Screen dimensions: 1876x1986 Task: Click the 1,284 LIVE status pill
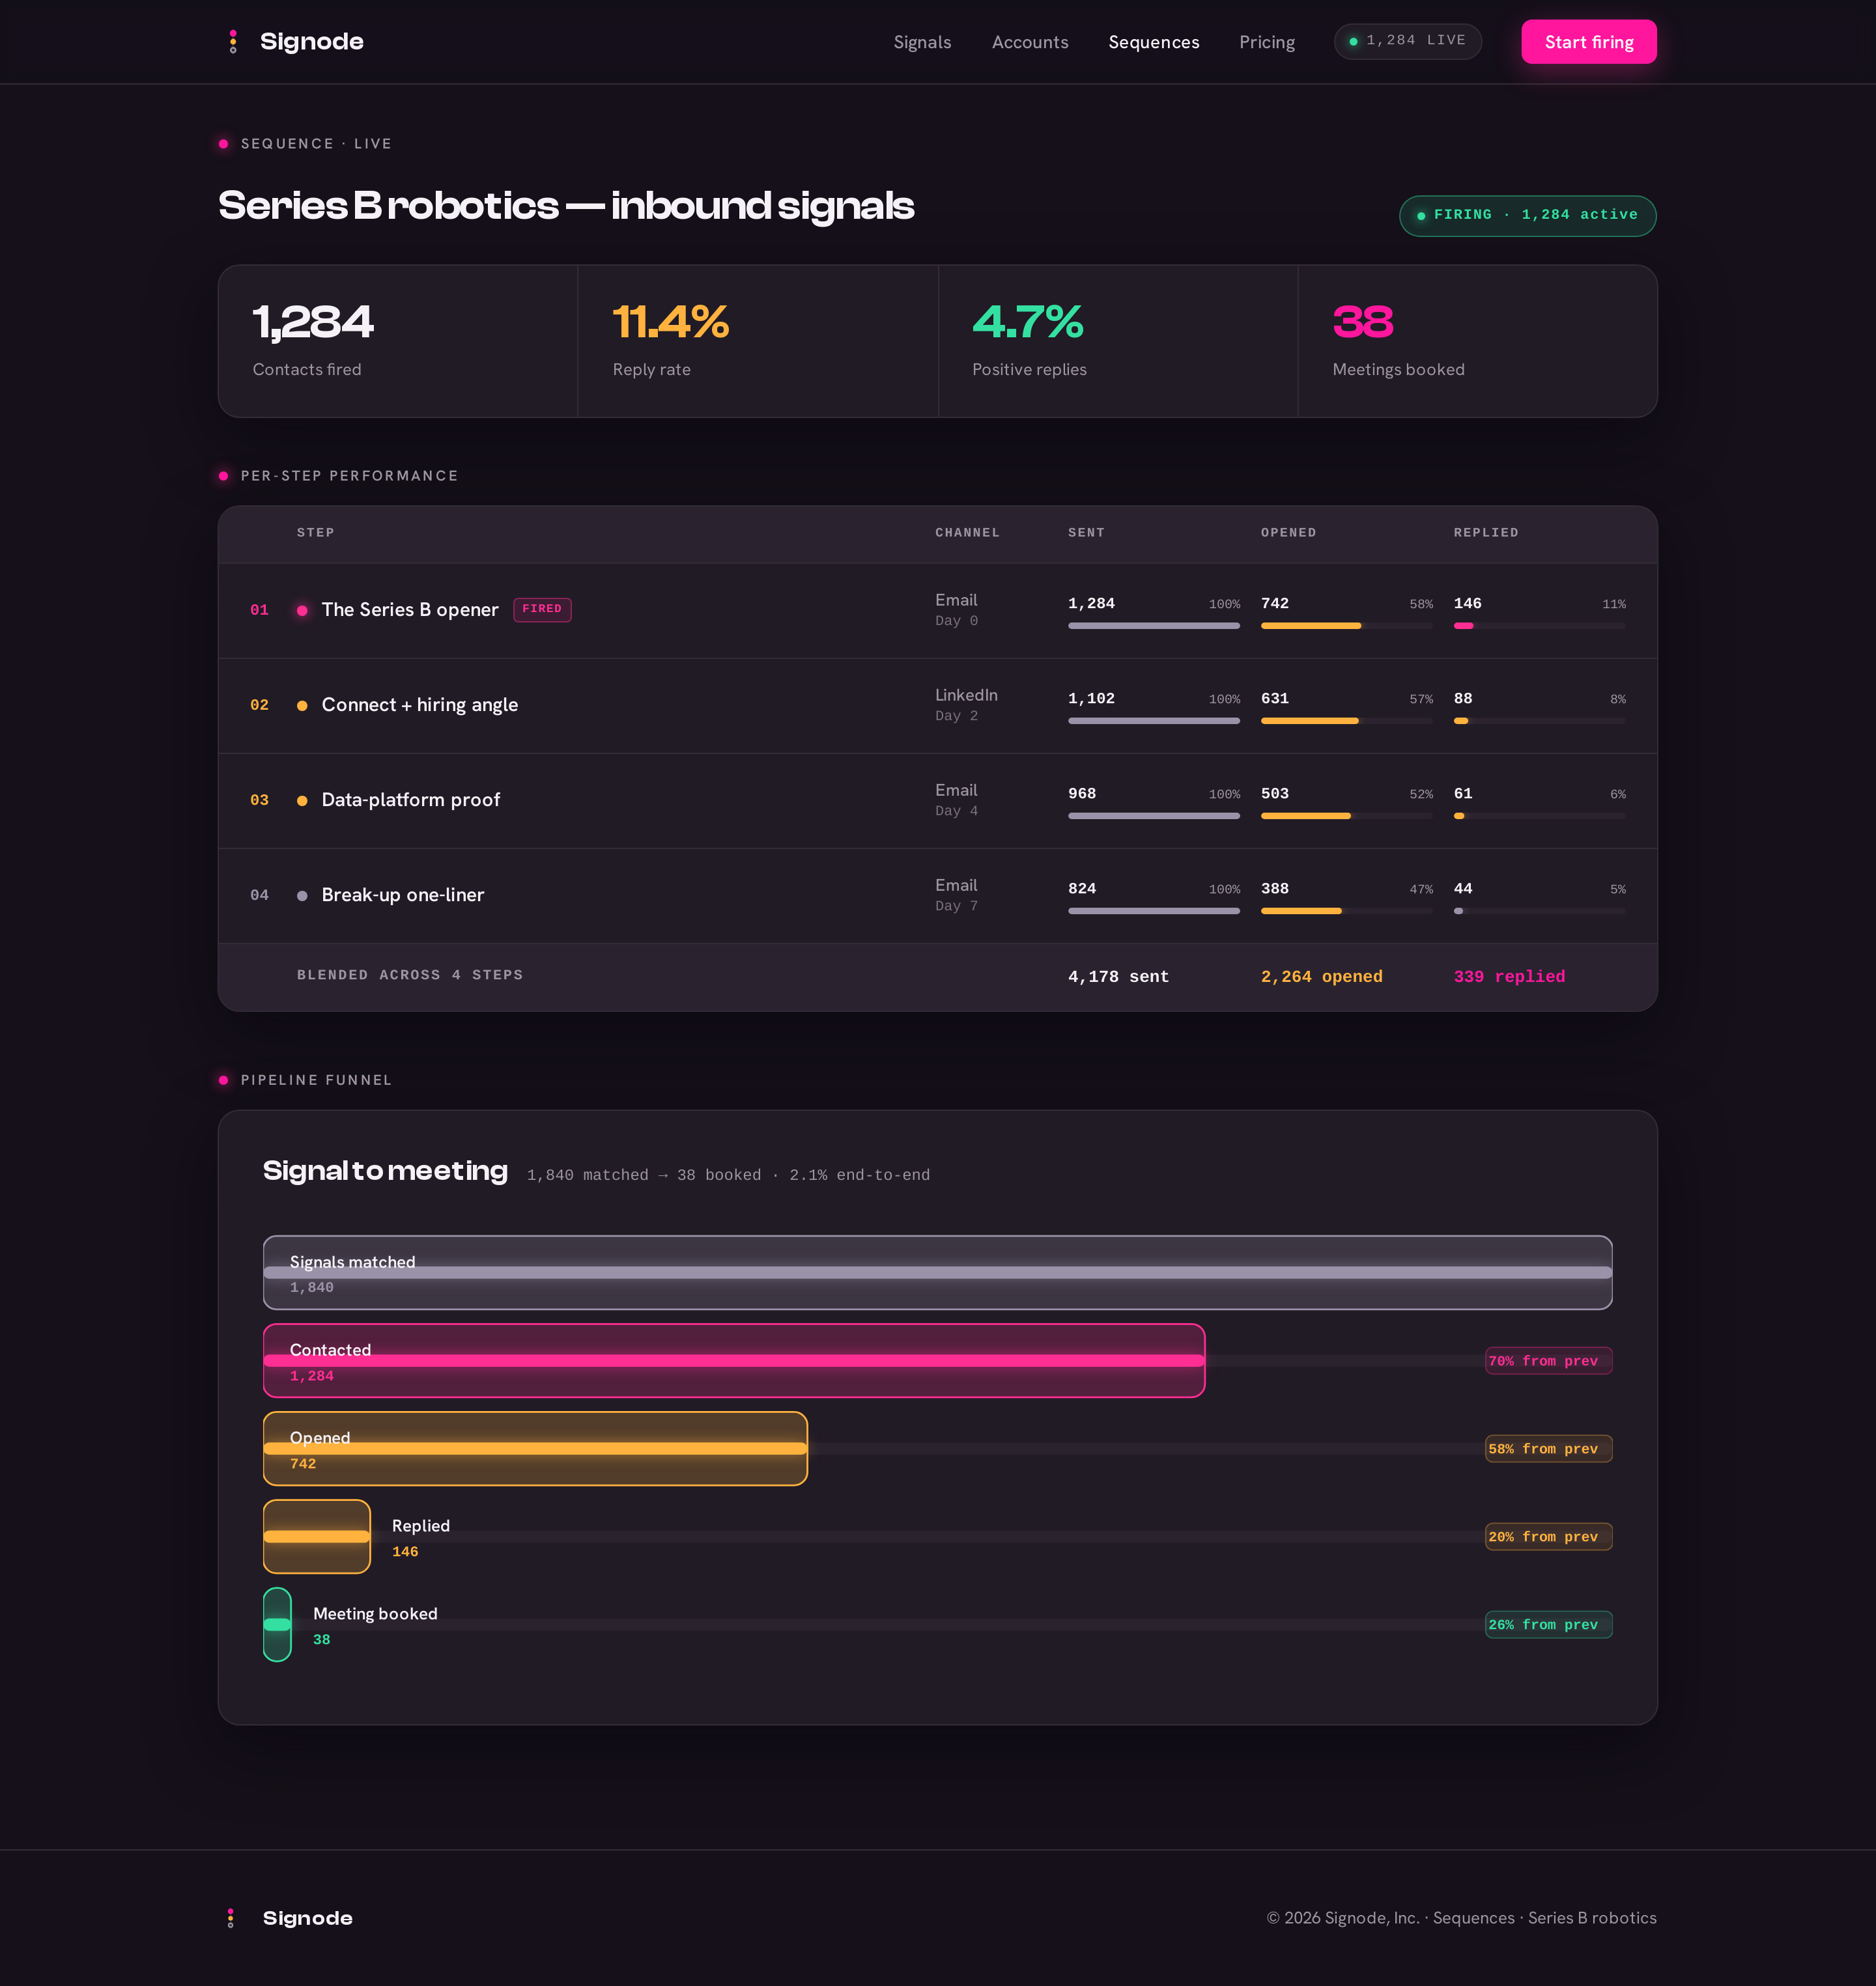coord(1407,41)
